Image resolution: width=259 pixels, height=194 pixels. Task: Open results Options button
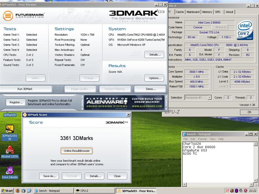[154, 78]
